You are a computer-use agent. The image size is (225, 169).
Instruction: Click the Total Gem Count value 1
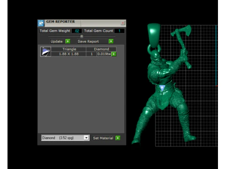click(120, 31)
